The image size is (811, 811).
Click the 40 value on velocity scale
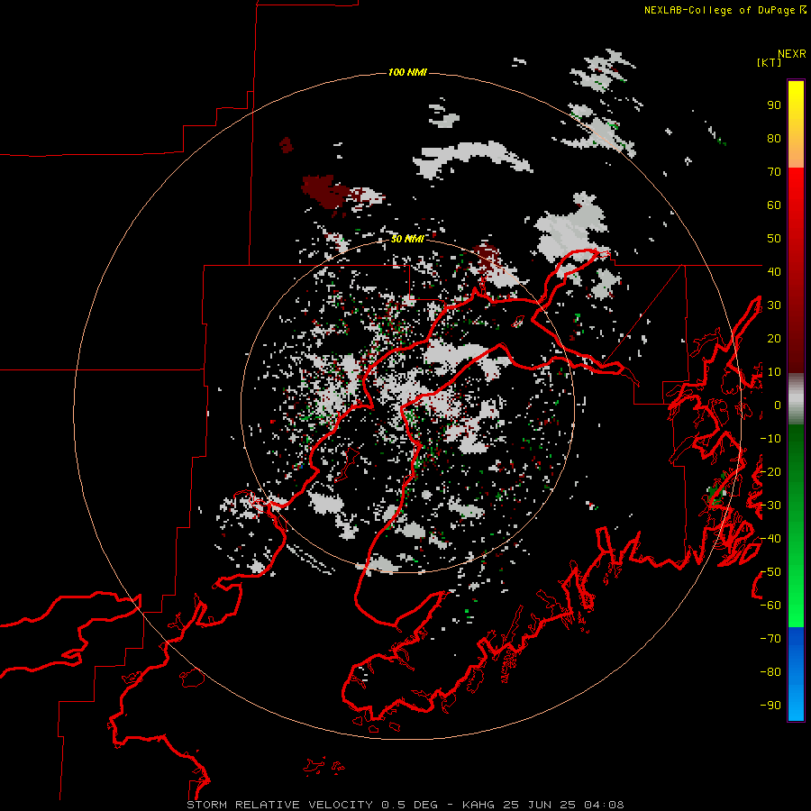(x=774, y=271)
